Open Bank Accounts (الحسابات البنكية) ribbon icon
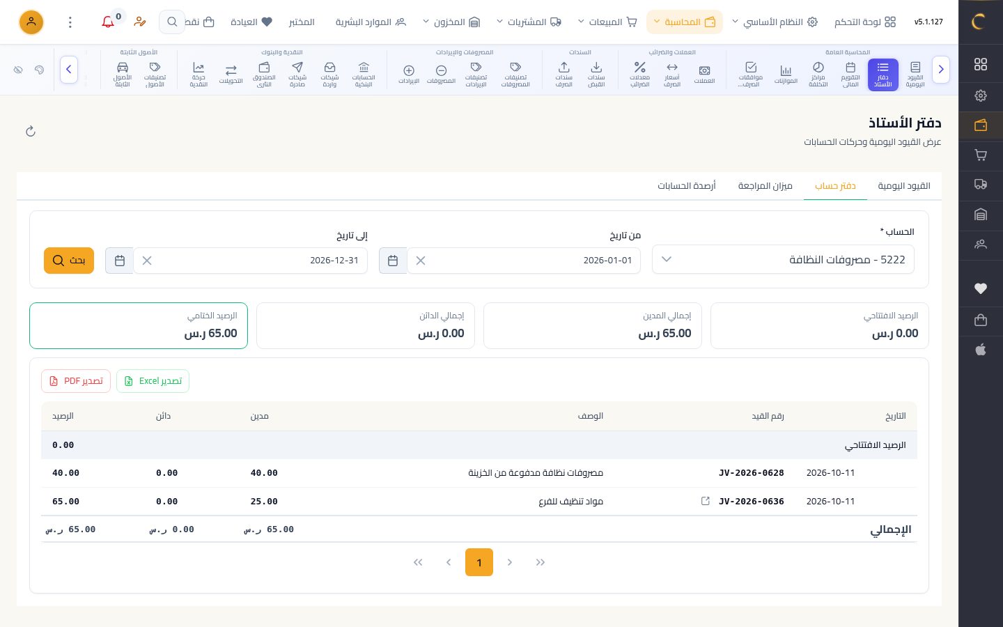This screenshot has height=627, width=1003. 364,75
